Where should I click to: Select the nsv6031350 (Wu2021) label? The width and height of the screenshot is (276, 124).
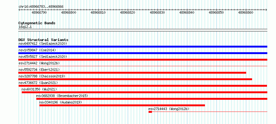tap(39, 89)
